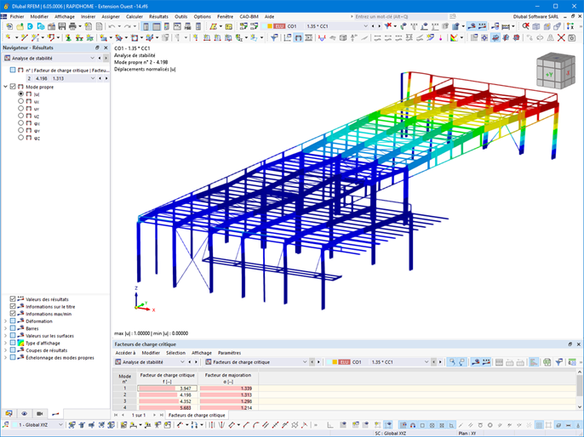Click the keyword search field
The width and height of the screenshot is (584, 437).
coord(400,17)
